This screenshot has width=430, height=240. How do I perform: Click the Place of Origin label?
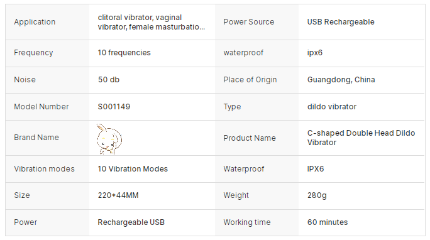[250, 80]
